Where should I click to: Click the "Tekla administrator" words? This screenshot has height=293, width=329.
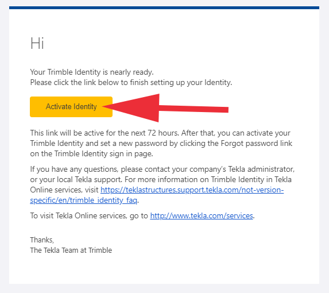[x=261, y=169]
